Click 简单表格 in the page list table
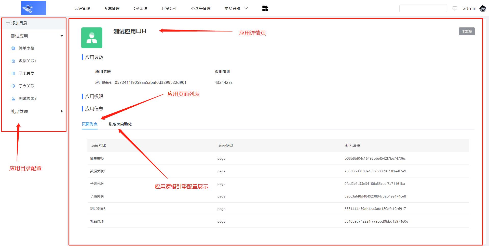The image size is (489, 246). (97, 158)
